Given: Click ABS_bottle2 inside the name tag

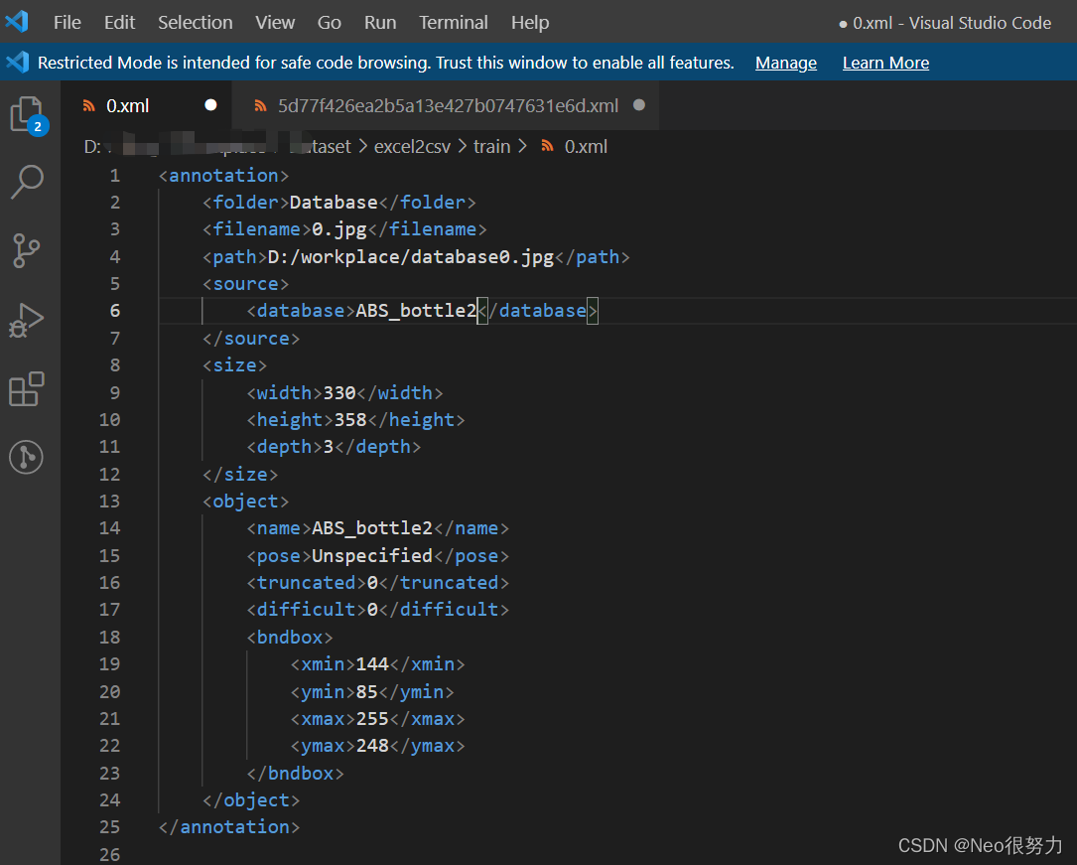Looking at the screenshot, I should coord(372,528).
